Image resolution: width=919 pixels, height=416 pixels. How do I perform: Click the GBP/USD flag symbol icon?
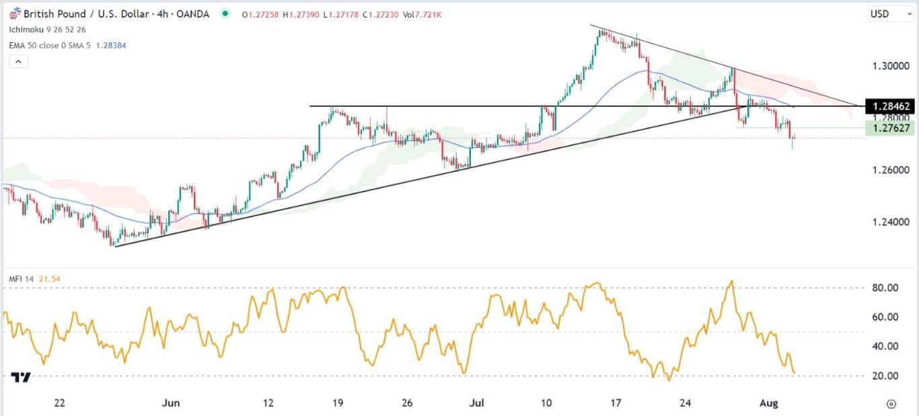tap(14, 14)
